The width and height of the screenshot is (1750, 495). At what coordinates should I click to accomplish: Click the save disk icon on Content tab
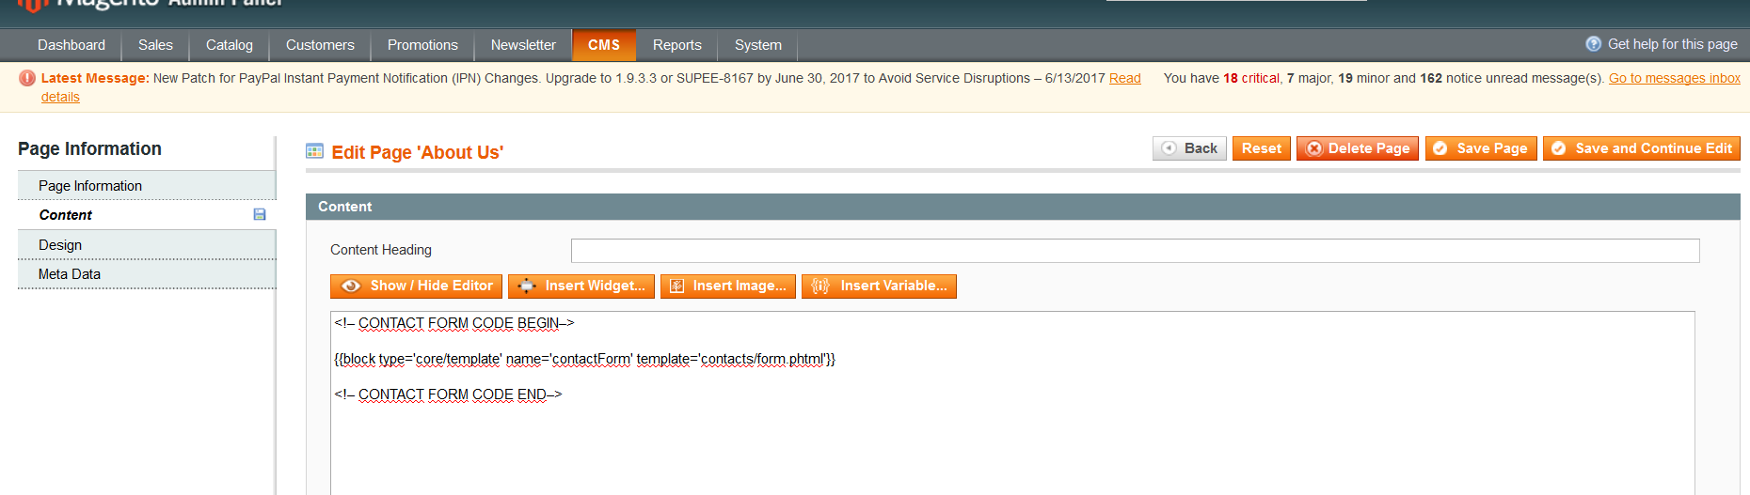point(260,214)
